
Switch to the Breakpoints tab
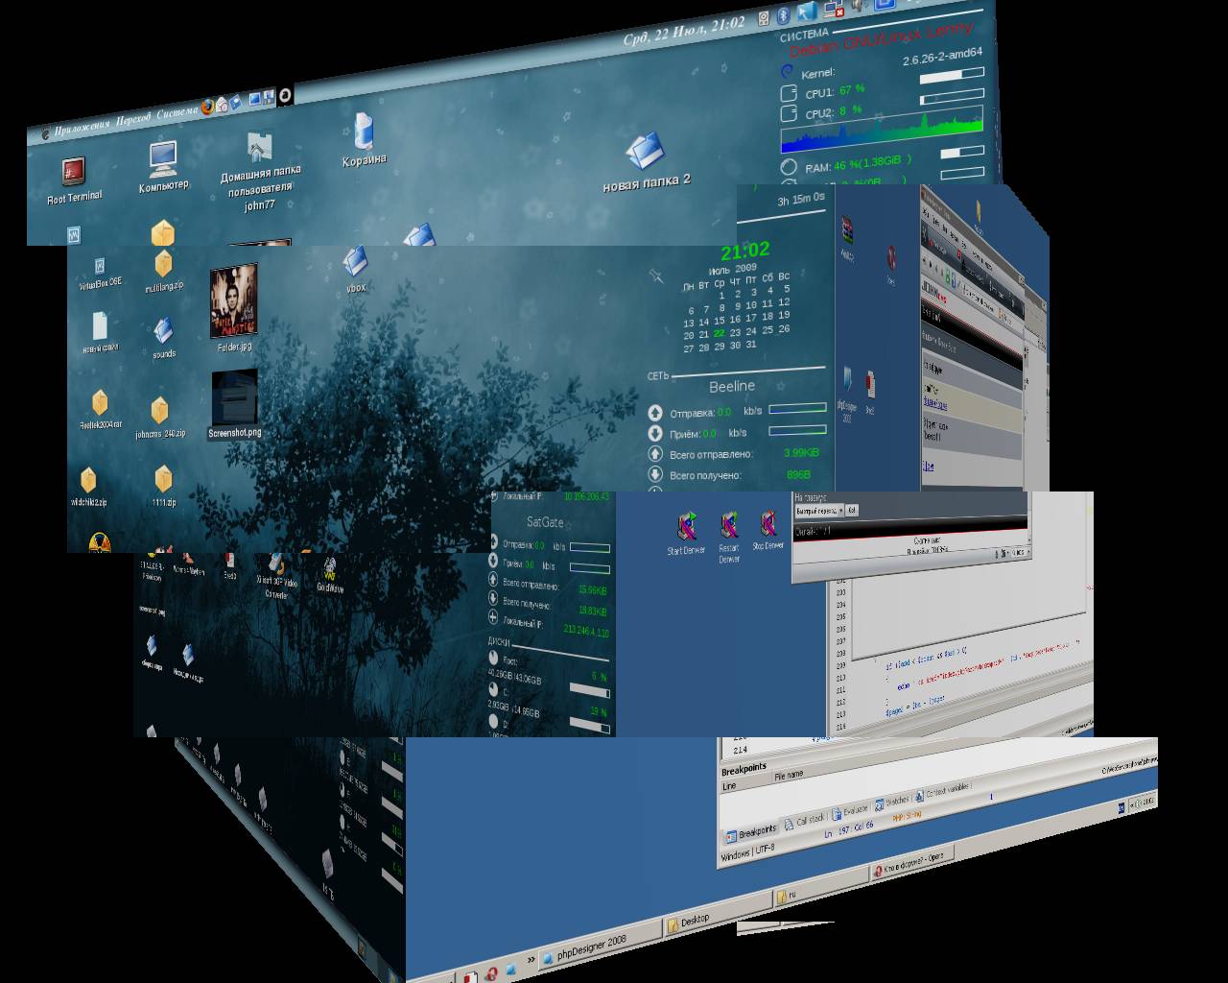point(751,833)
